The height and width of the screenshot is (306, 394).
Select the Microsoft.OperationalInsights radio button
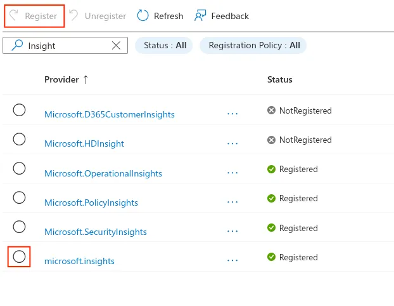(19, 168)
